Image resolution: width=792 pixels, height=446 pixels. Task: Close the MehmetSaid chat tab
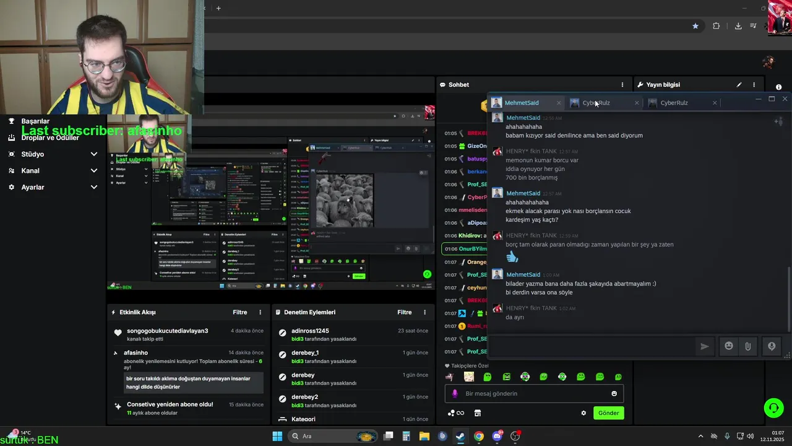tap(559, 103)
